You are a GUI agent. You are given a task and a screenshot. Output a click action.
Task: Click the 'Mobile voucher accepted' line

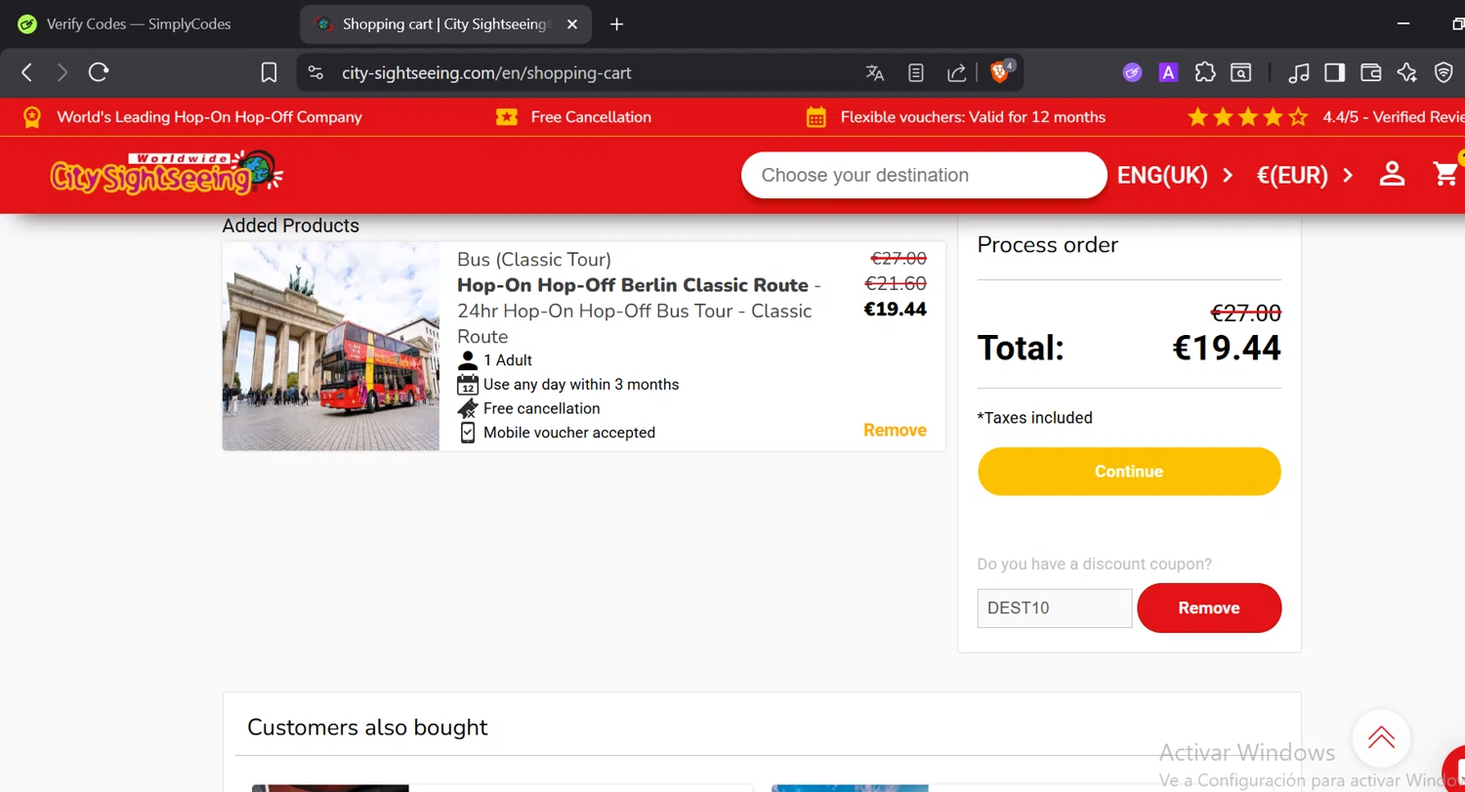coord(569,433)
